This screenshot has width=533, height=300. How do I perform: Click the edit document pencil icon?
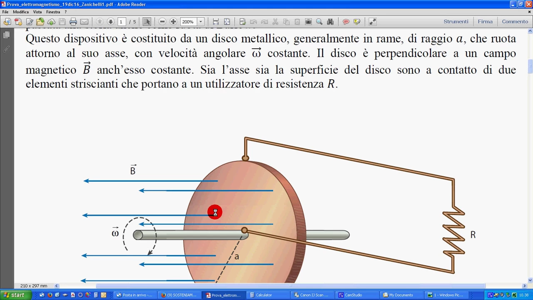30,22
